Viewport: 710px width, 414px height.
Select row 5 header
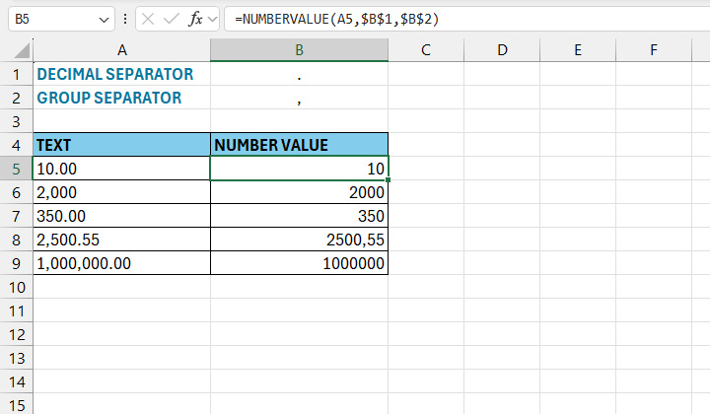pyautogui.click(x=16, y=169)
